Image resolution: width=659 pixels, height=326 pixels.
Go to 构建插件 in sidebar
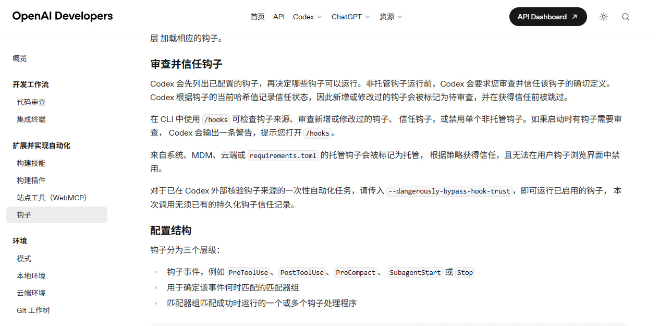tap(31, 180)
